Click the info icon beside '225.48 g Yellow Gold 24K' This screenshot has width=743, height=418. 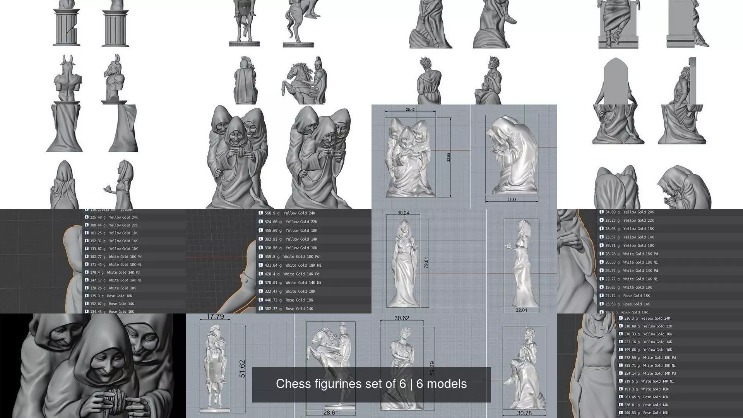click(x=87, y=218)
